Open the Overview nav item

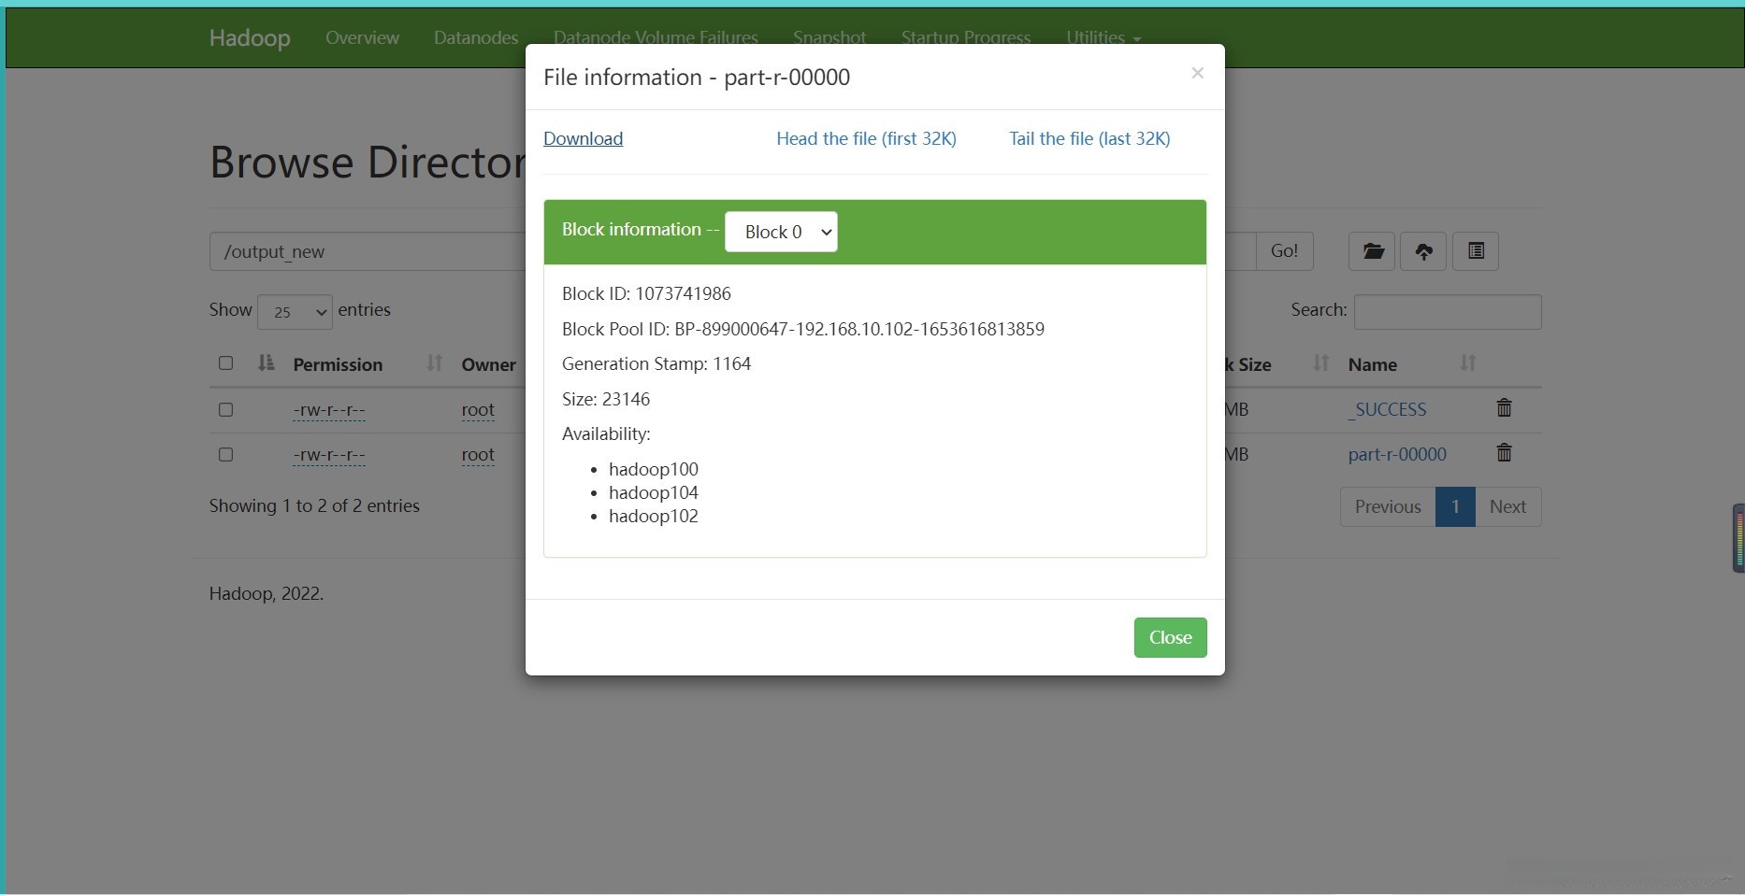tap(362, 37)
